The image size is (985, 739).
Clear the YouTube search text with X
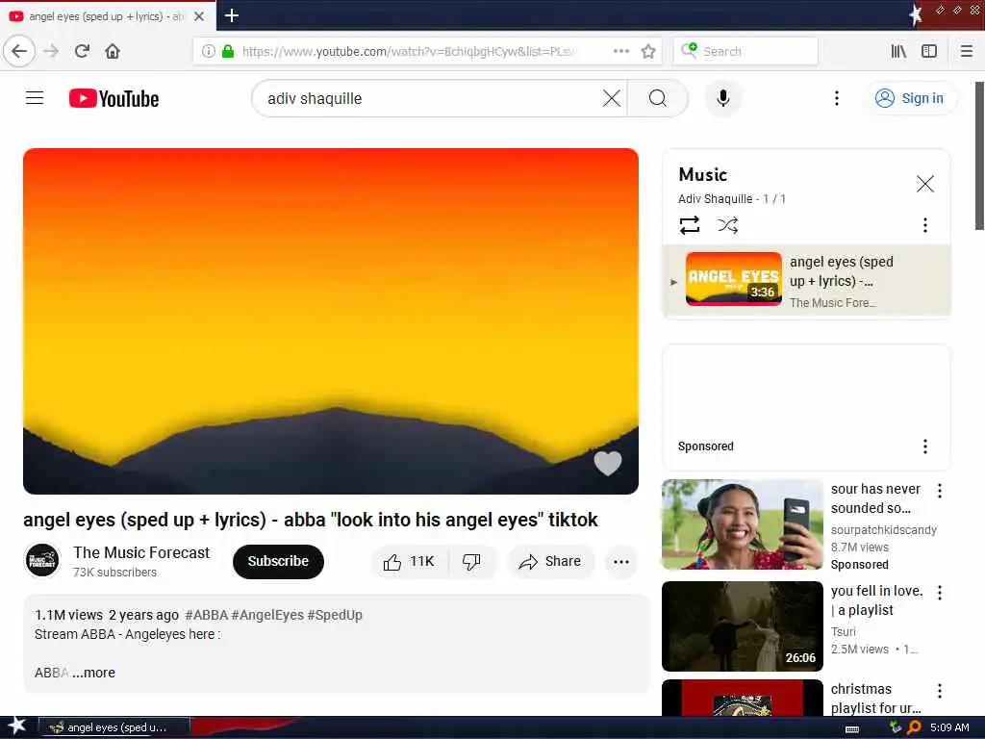611,98
